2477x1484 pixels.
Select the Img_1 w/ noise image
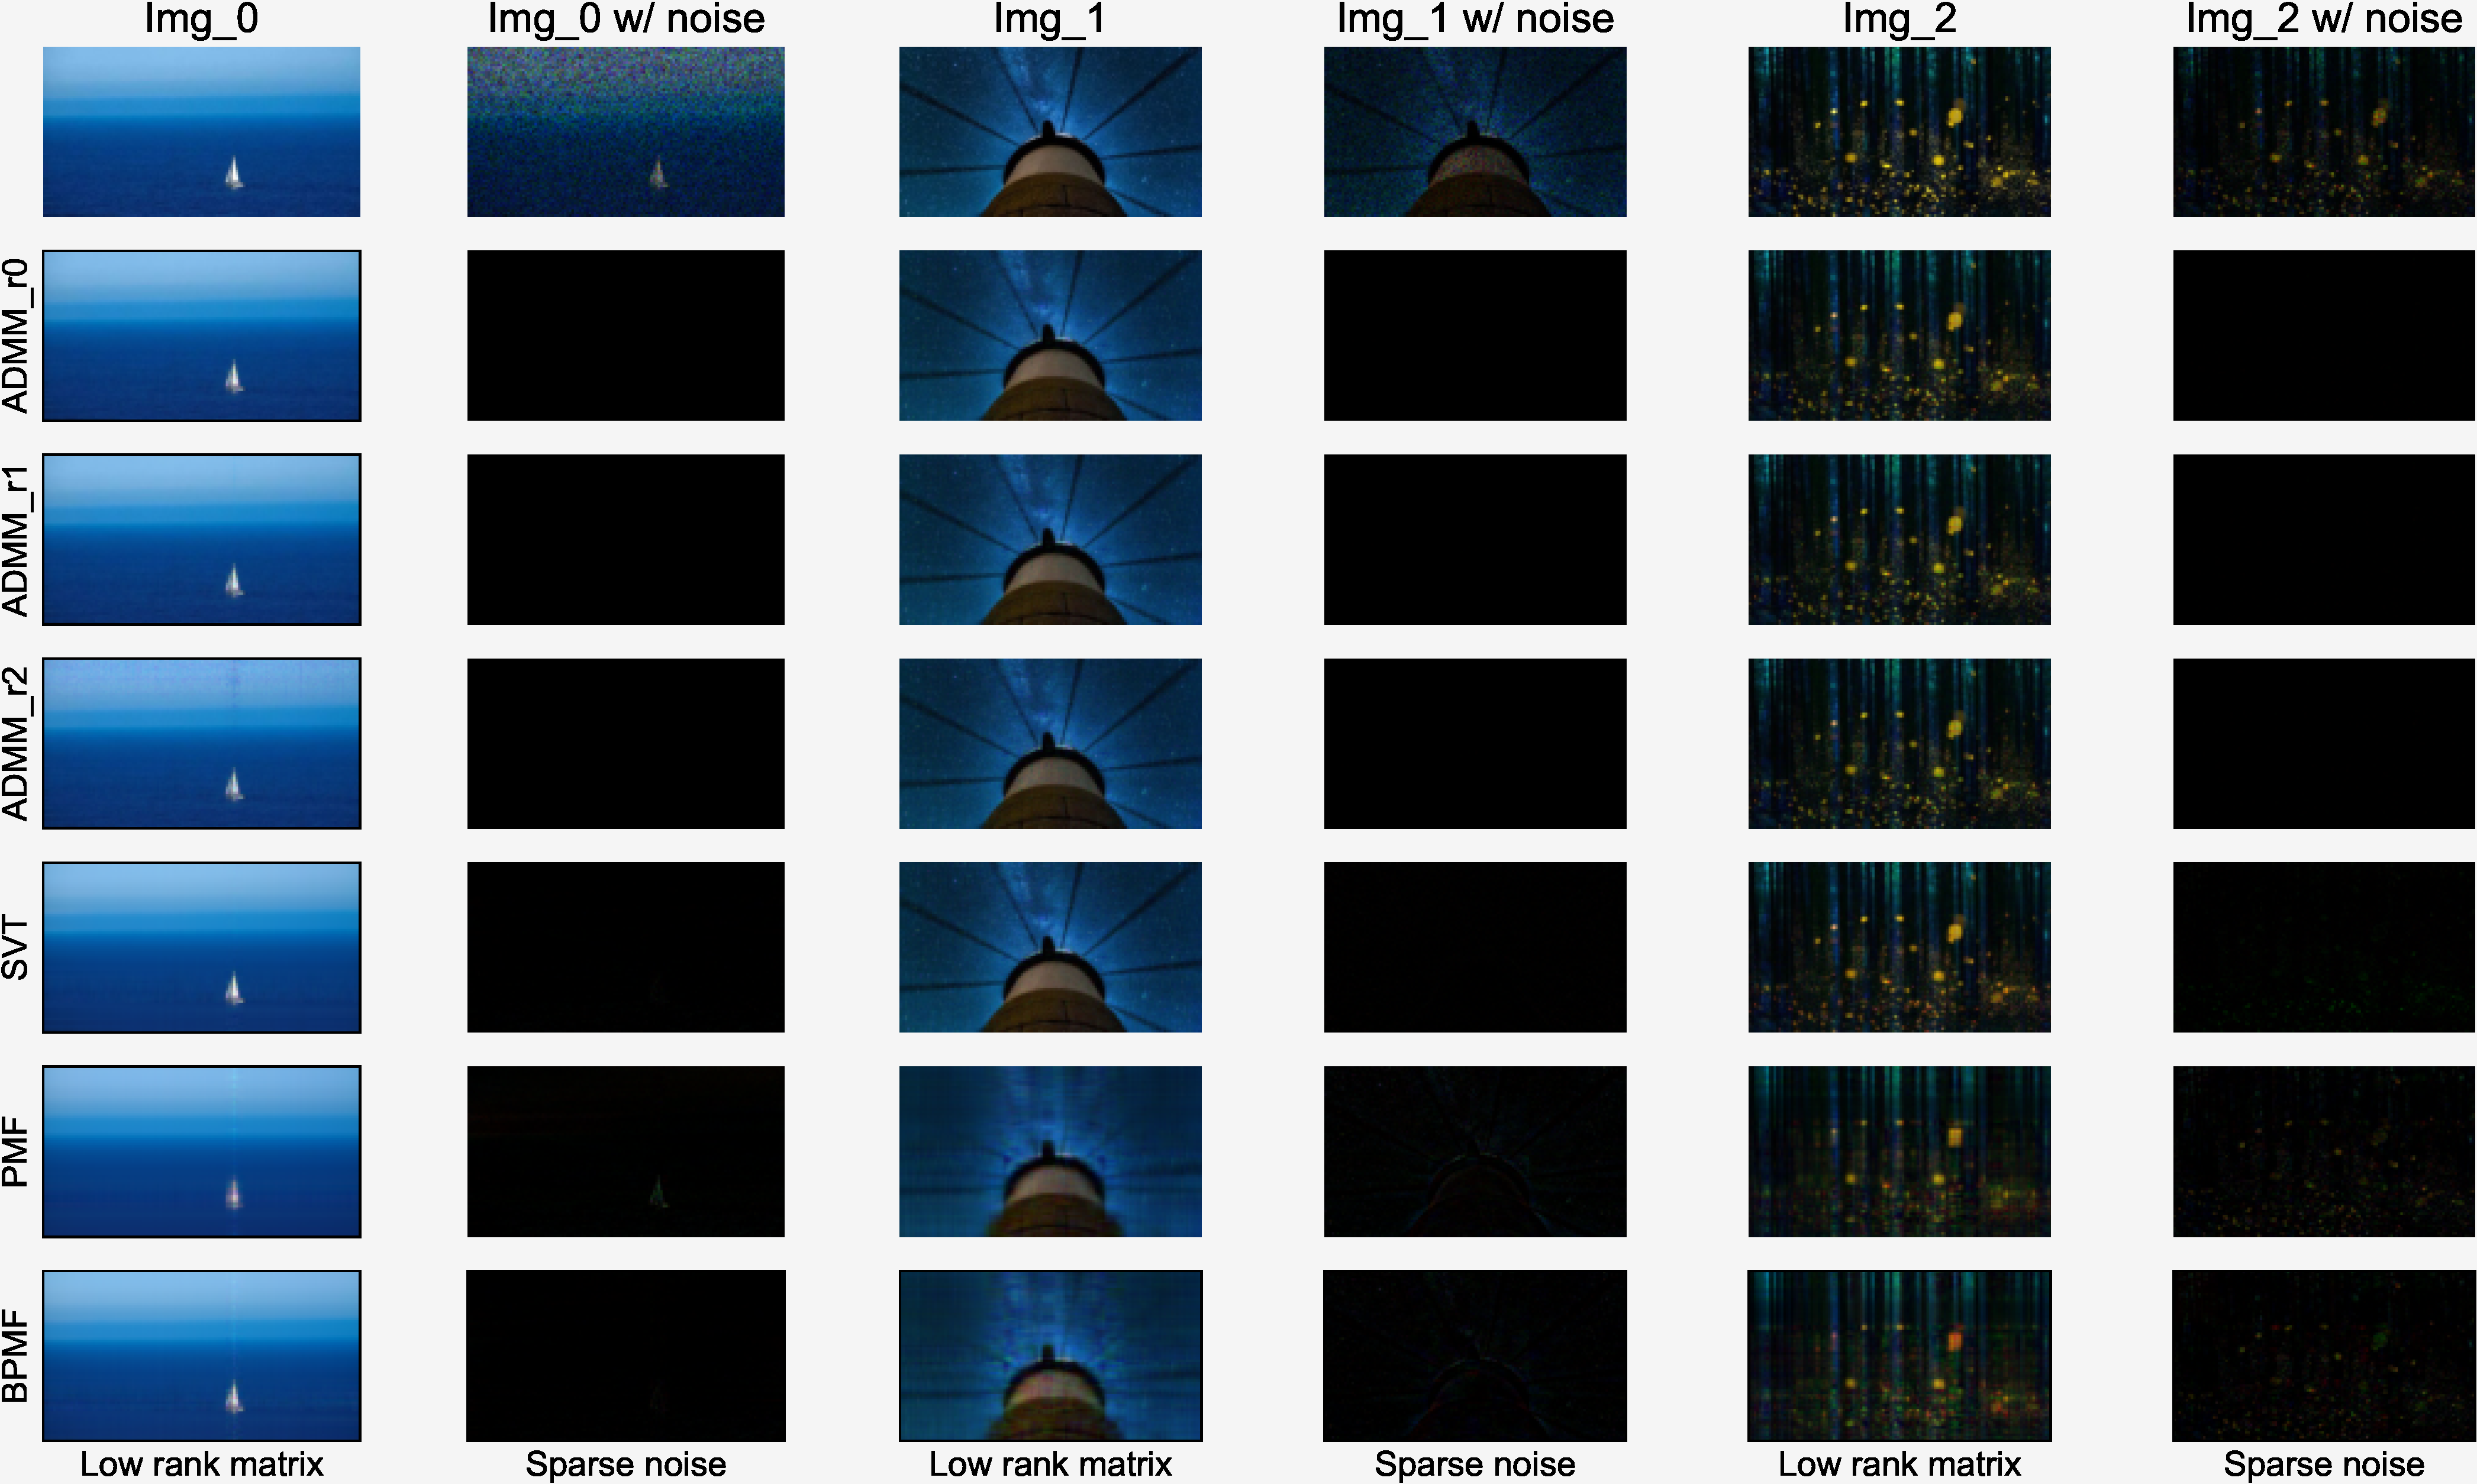1474,131
